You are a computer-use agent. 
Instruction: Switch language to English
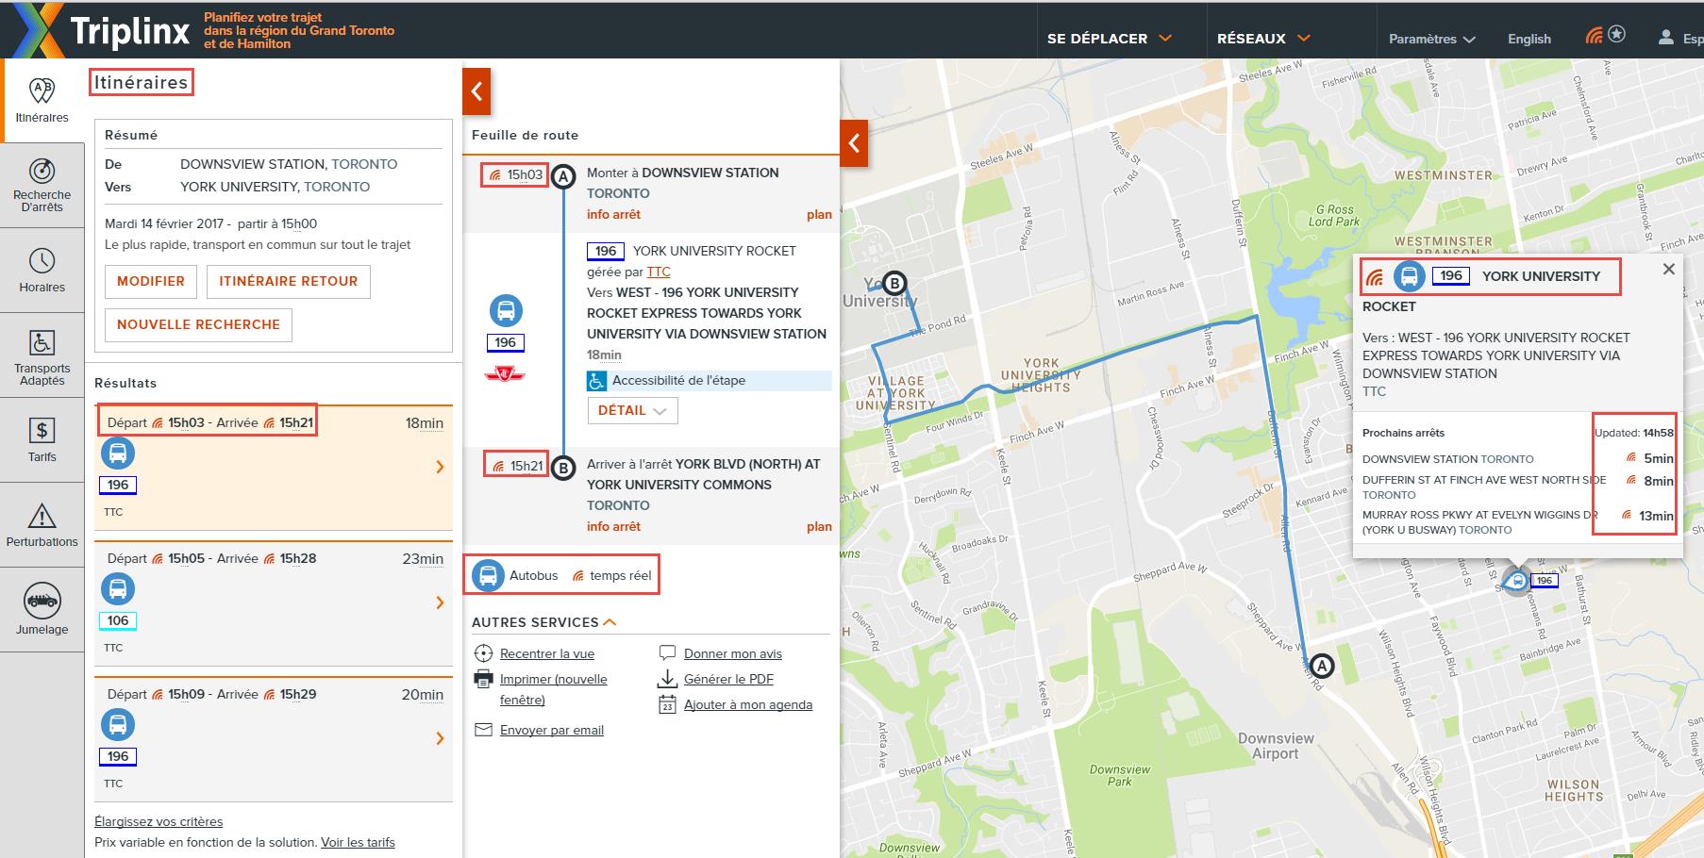(1529, 39)
